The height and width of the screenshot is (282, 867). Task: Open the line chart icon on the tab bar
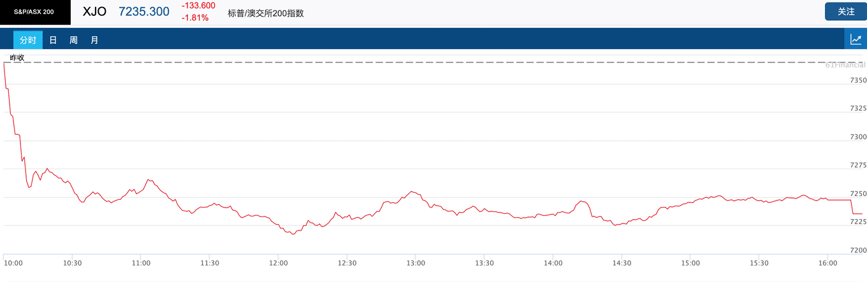[x=856, y=39]
